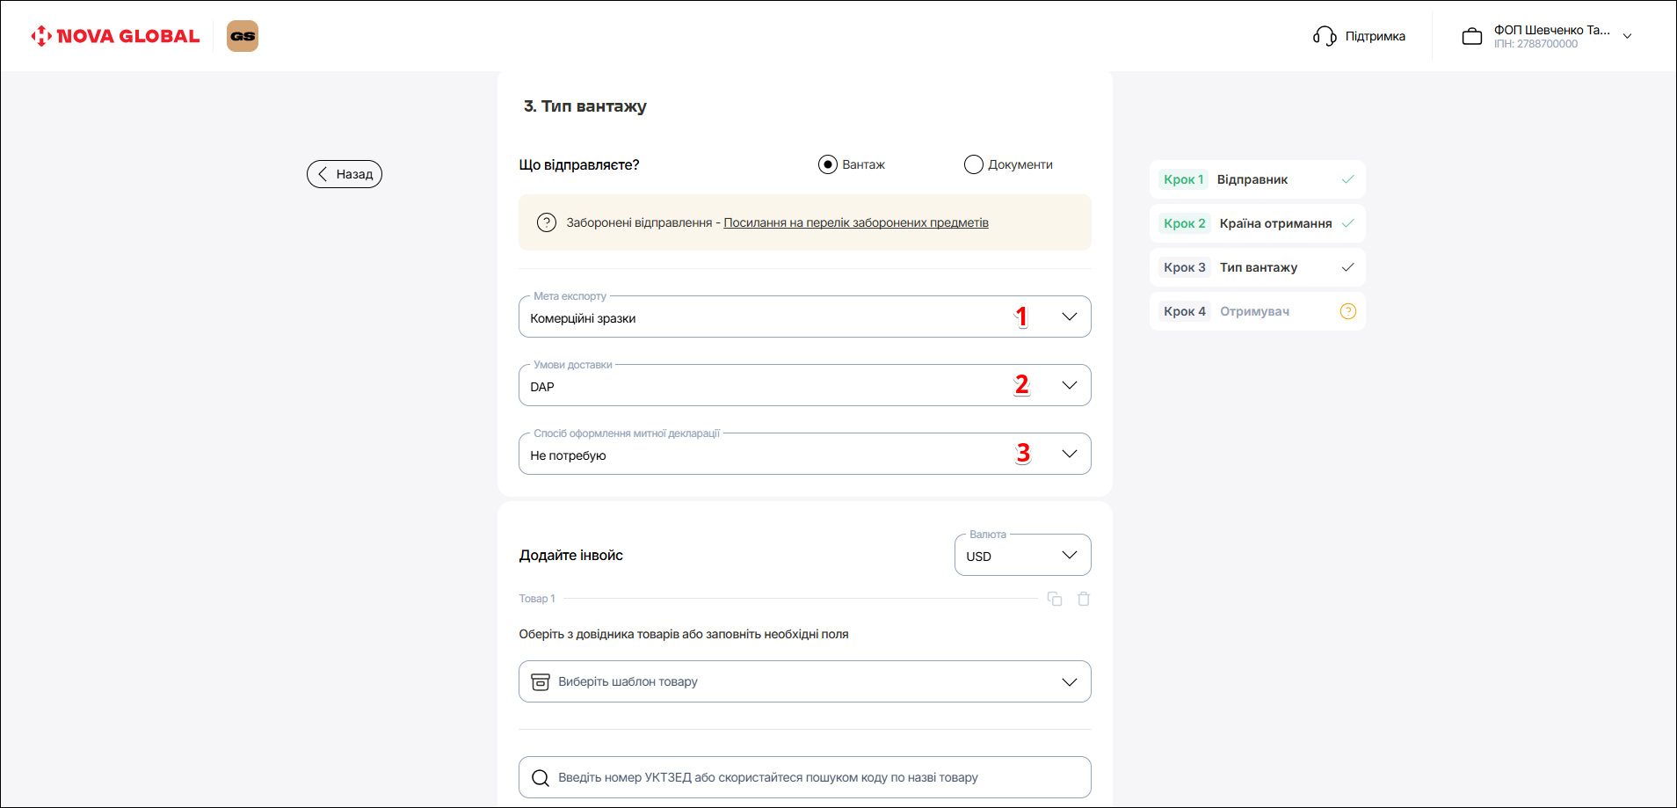Open the product template selector
The height and width of the screenshot is (808, 1677).
click(804, 681)
